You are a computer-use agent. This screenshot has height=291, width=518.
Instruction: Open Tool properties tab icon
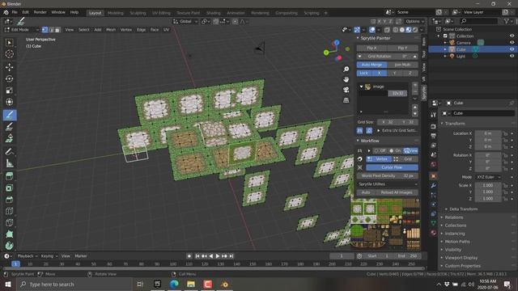[434, 115]
